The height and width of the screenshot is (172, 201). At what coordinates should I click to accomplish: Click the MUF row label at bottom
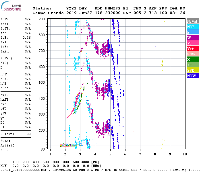(x=3, y=166)
